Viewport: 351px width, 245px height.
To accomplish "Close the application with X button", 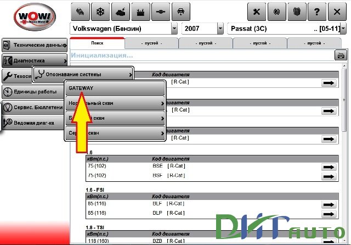I will pos(337,12).
